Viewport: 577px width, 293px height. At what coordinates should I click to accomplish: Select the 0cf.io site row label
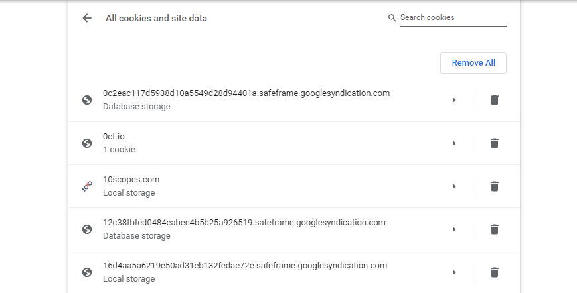point(114,137)
